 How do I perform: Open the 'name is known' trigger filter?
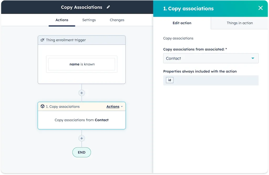82,64
